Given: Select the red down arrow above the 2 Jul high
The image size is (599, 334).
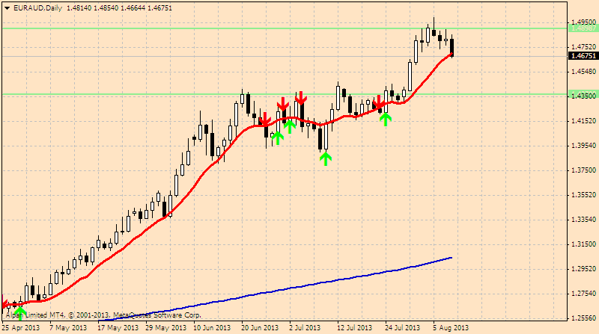Looking at the screenshot, I should click(301, 98).
